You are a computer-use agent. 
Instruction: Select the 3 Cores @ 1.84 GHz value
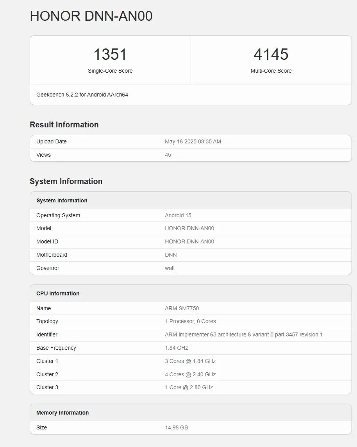(x=190, y=361)
